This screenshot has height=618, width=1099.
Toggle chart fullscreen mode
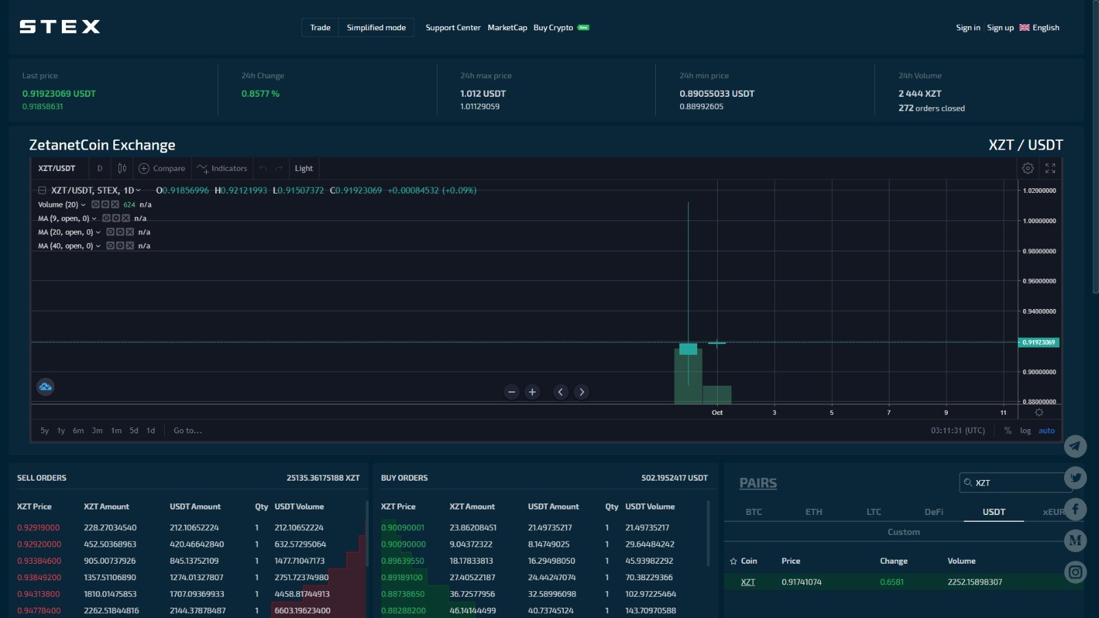1050,168
